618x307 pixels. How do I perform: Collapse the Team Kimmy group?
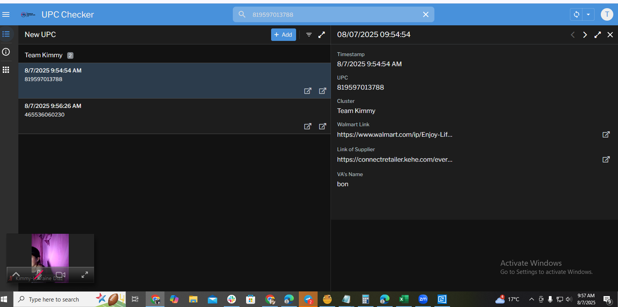[43, 55]
